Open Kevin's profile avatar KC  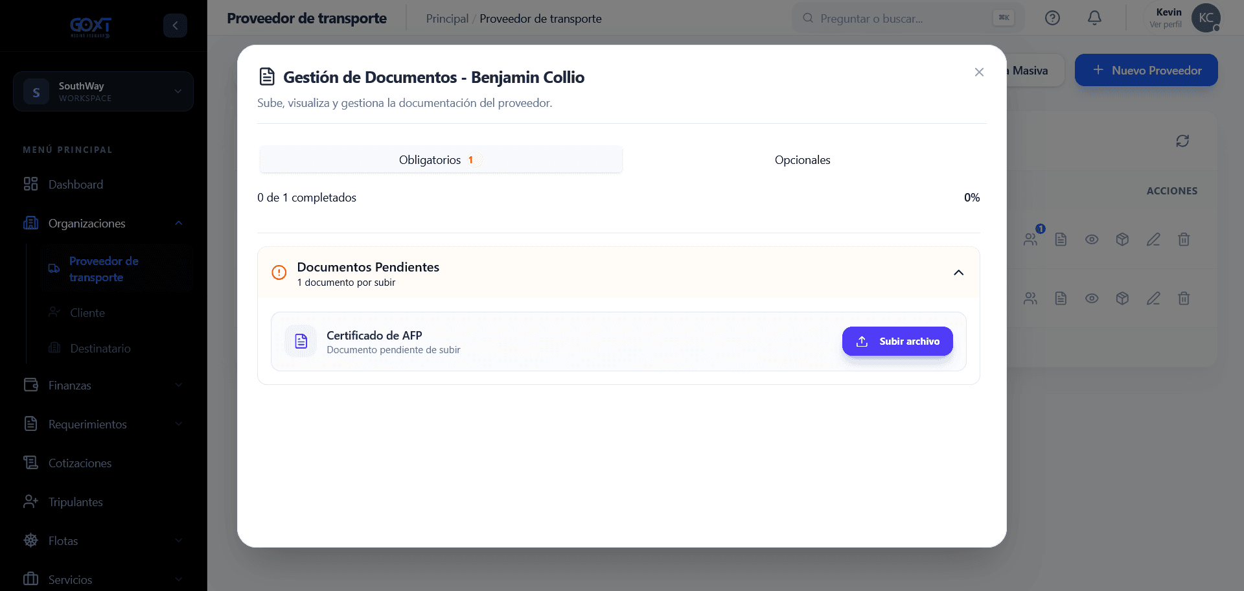click(x=1206, y=18)
